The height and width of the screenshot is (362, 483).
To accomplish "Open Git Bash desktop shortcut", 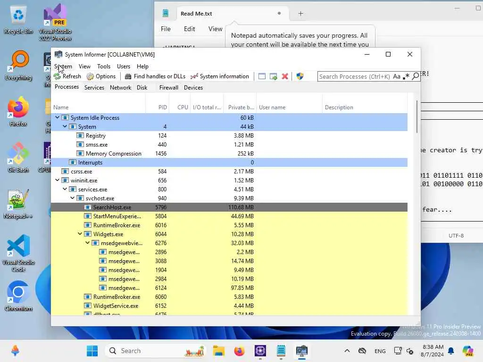I will 18,157.
